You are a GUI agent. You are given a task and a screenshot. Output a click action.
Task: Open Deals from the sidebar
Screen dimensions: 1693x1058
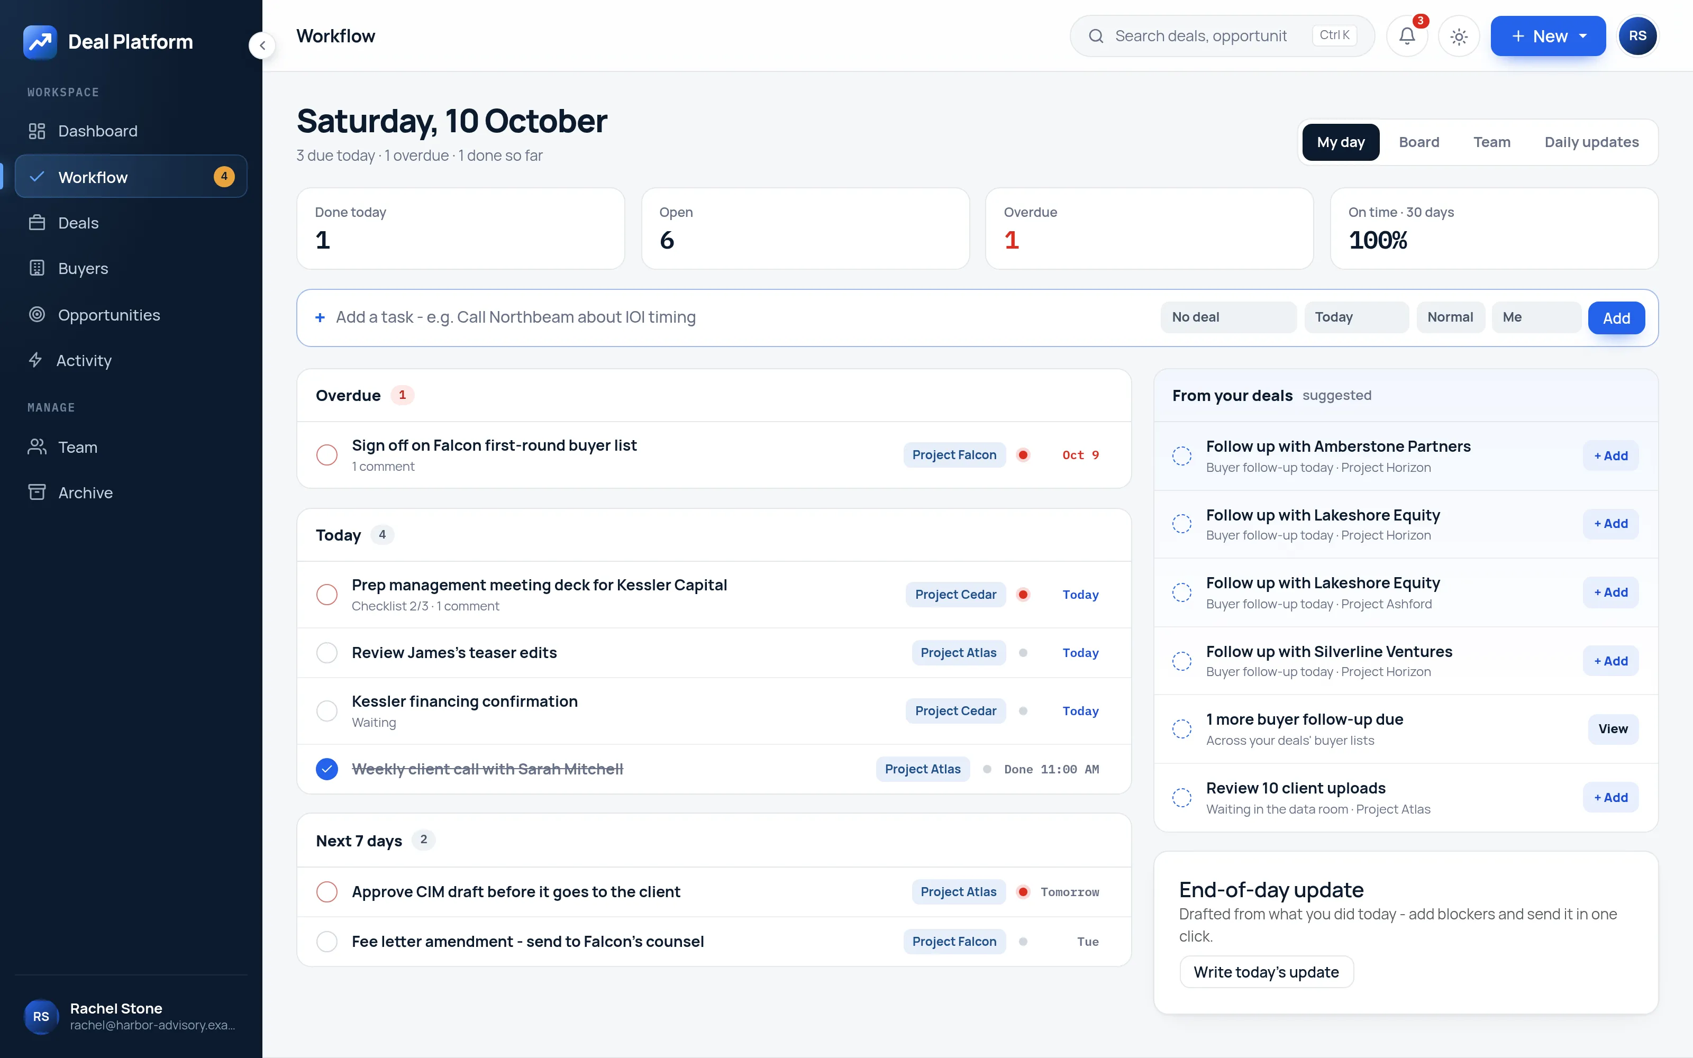pyautogui.click(x=131, y=223)
